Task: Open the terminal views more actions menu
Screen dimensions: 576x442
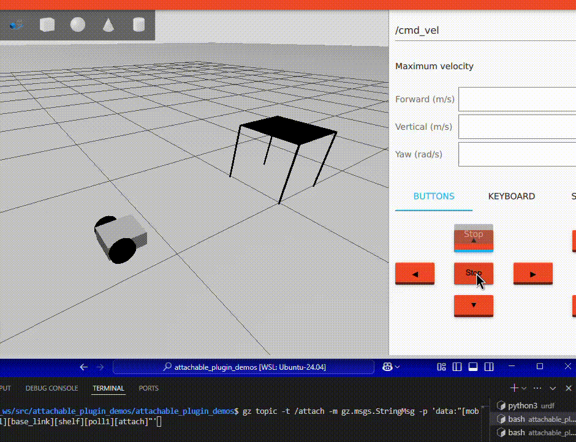Action: 537,388
